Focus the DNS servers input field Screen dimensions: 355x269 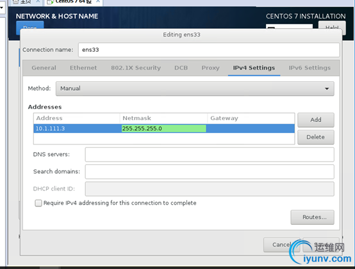click(210, 155)
